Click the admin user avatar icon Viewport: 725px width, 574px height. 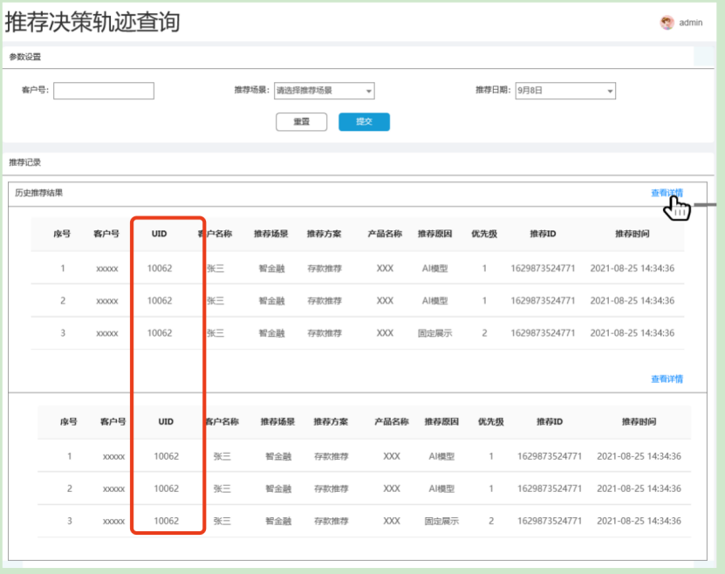tap(667, 23)
